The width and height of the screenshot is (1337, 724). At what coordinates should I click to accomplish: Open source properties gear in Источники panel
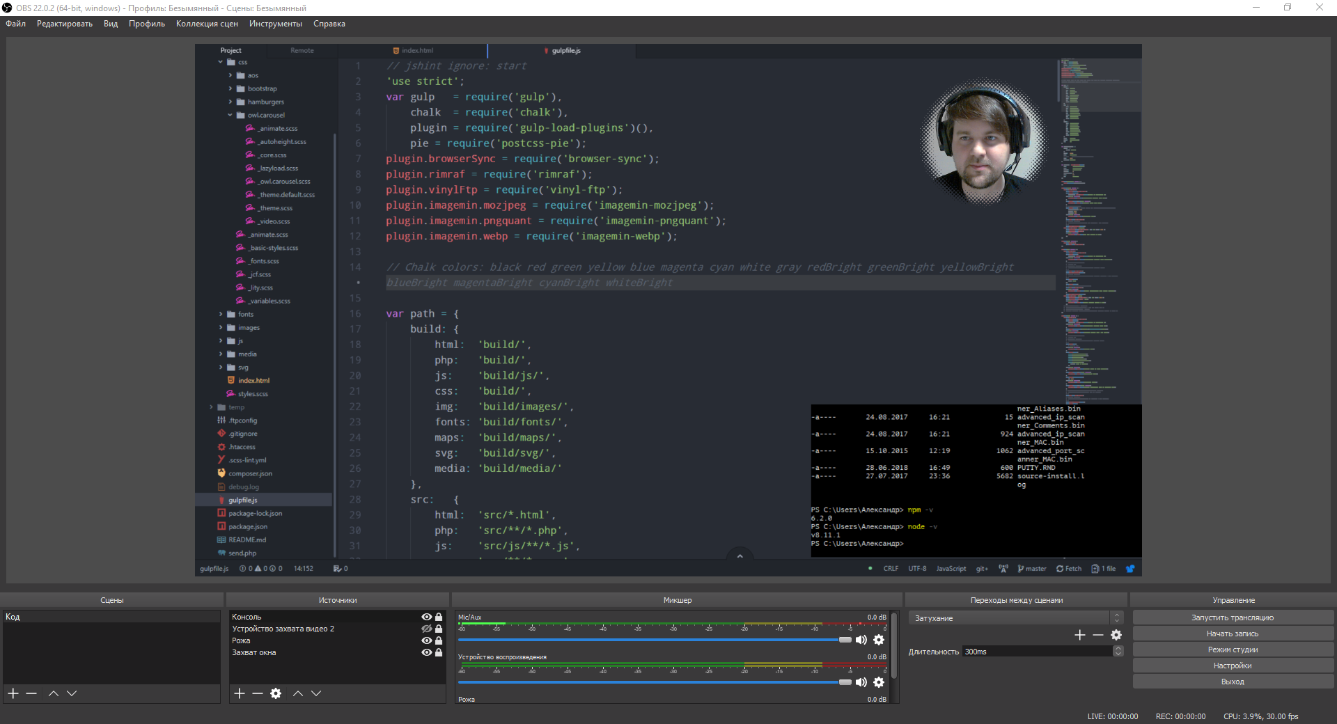(x=276, y=693)
